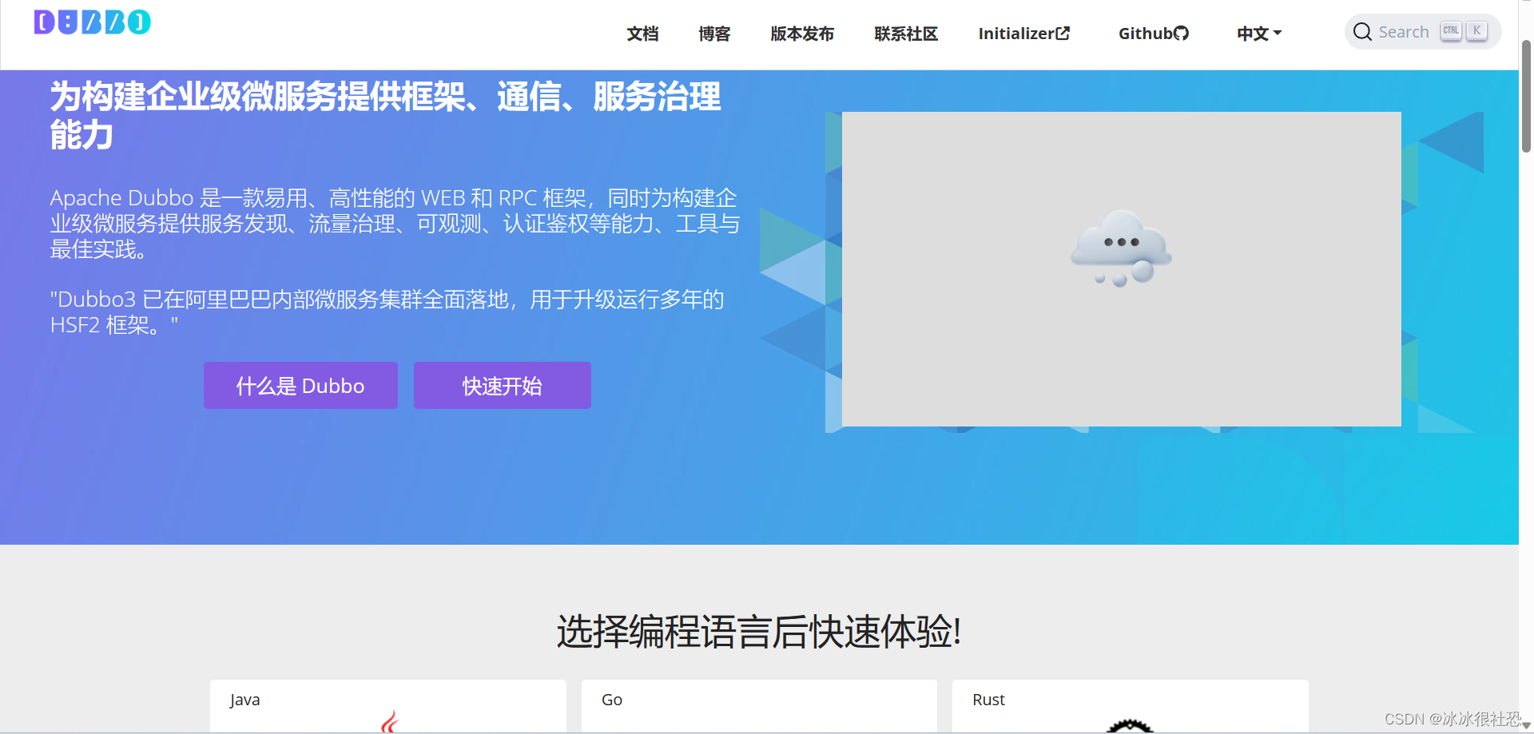The width and height of the screenshot is (1534, 734).
Task: Select the Go language card
Action: click(x=759, y=706)
